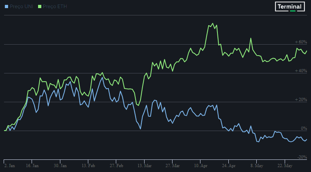The height and width of the screenshot is (172, 311).
Task: Select the 27. Feb axis date label
Action: (x=117, y=166)
